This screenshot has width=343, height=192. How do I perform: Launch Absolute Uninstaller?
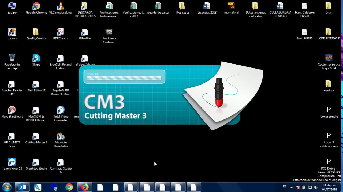coord(61,140)
